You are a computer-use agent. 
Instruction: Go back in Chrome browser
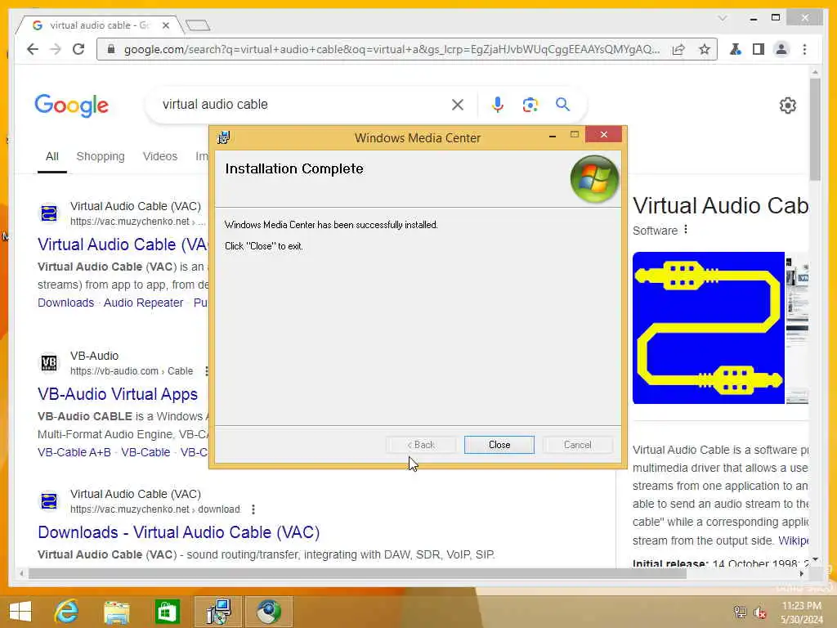[33, 49]
